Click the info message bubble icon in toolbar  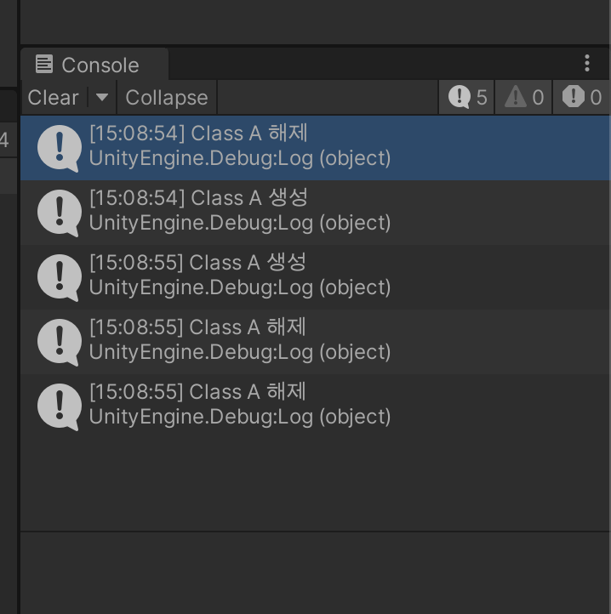click(460, 97)
